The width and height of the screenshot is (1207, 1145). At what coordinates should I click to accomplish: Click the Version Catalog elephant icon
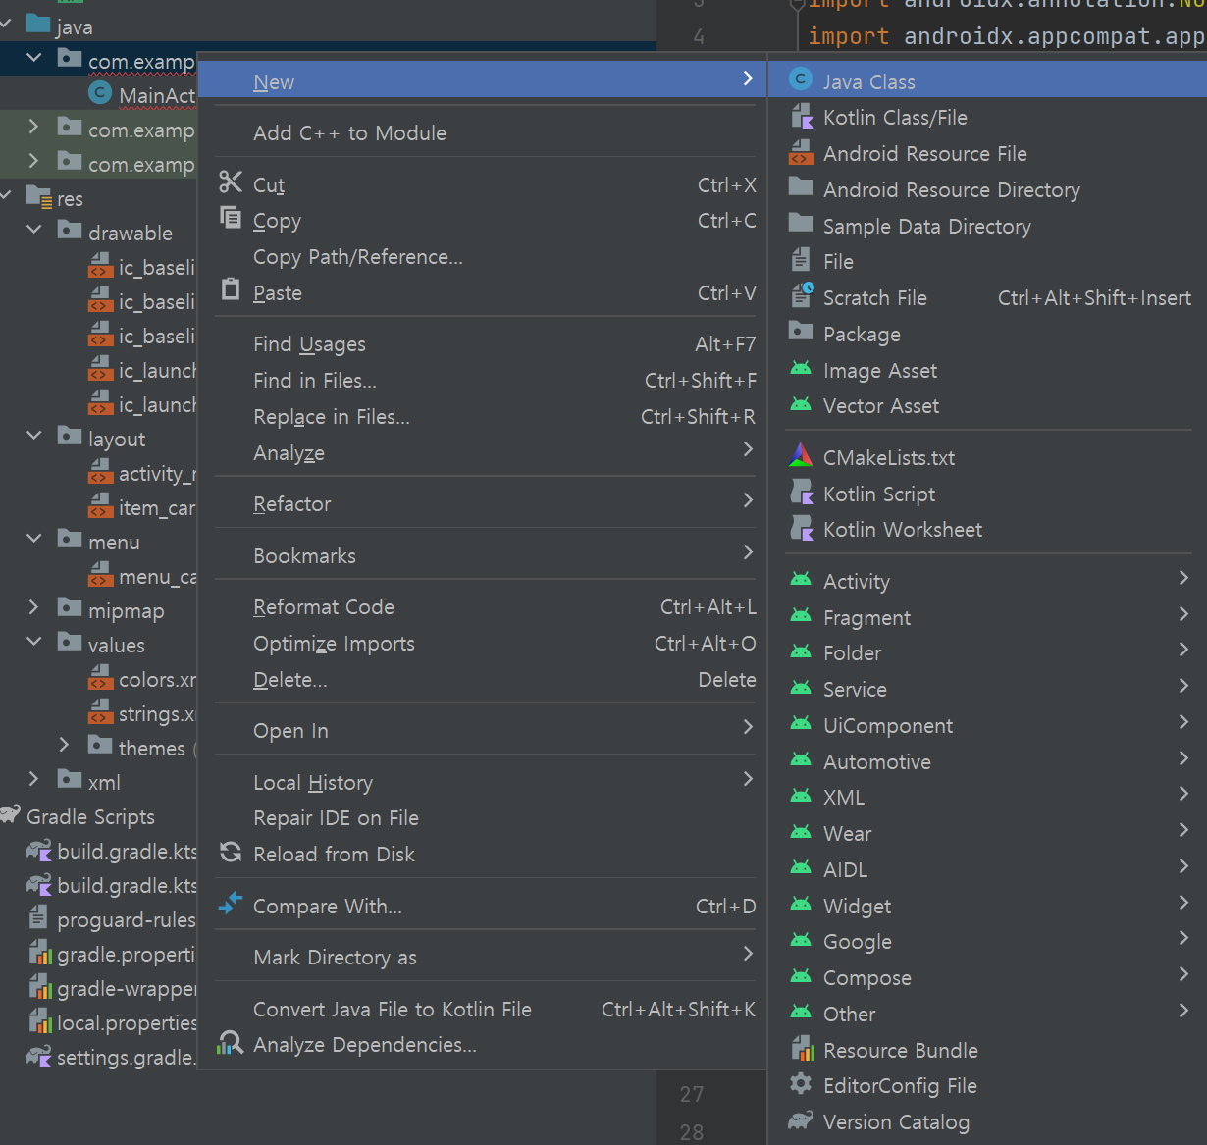point(801,1120)
